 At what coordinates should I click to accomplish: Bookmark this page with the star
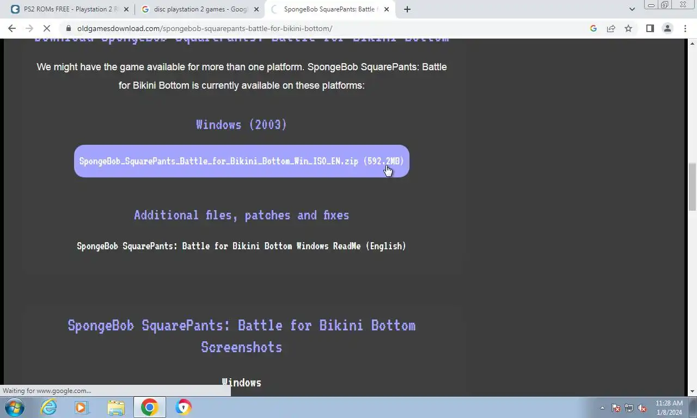point(628,28)
